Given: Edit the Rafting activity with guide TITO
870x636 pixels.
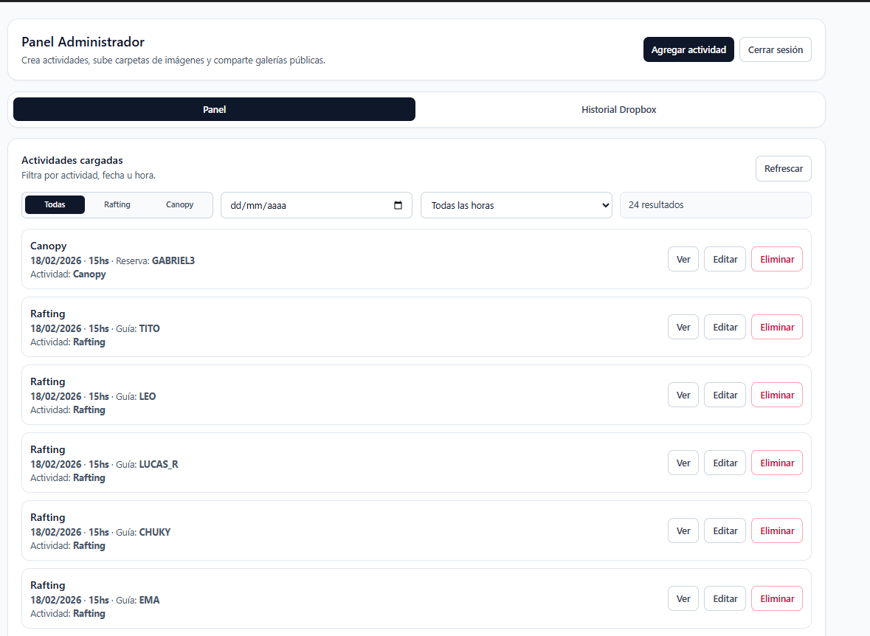Looking at the screenshot, I should click(725, 327).
